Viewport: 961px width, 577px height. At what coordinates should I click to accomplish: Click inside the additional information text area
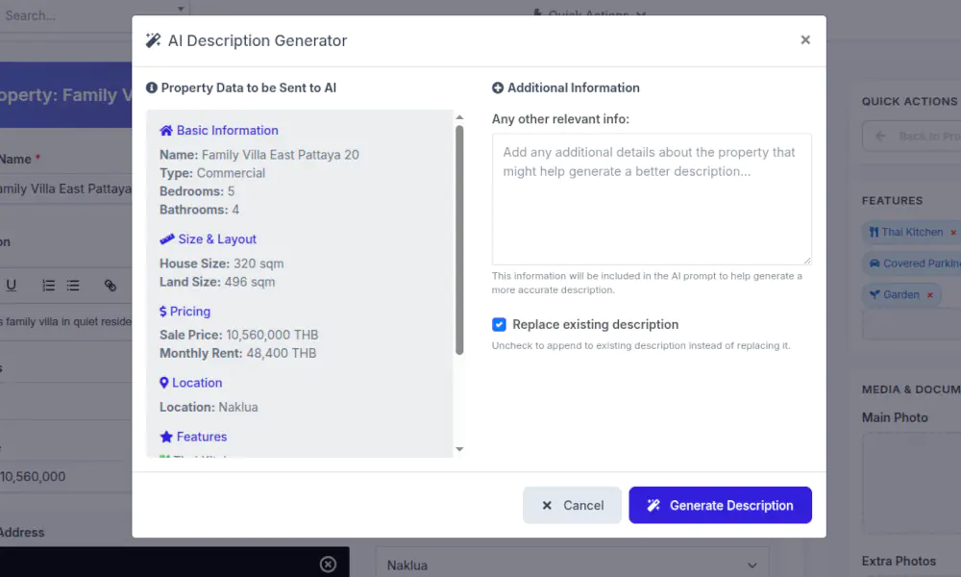(x=650, y=199)
